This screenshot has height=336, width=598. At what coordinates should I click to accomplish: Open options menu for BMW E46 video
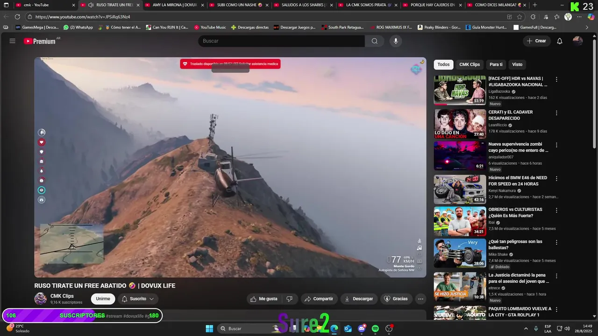coord(556,179)
